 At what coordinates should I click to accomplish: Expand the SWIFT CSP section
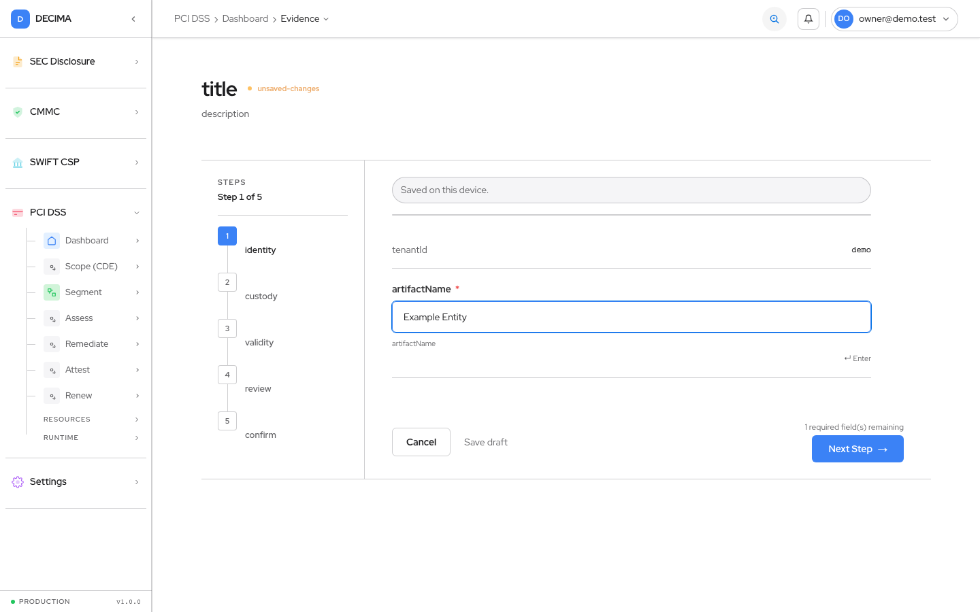[x=137, y=163]
